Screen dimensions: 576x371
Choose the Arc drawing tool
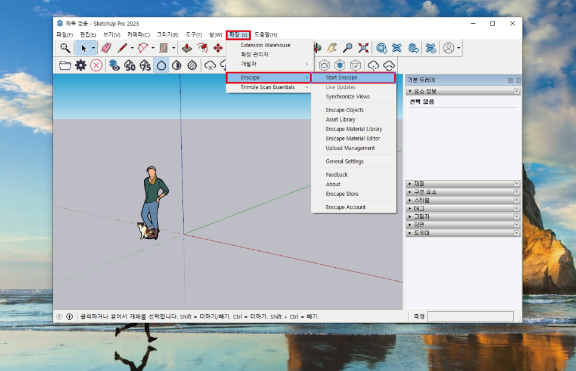pos(143,48)
